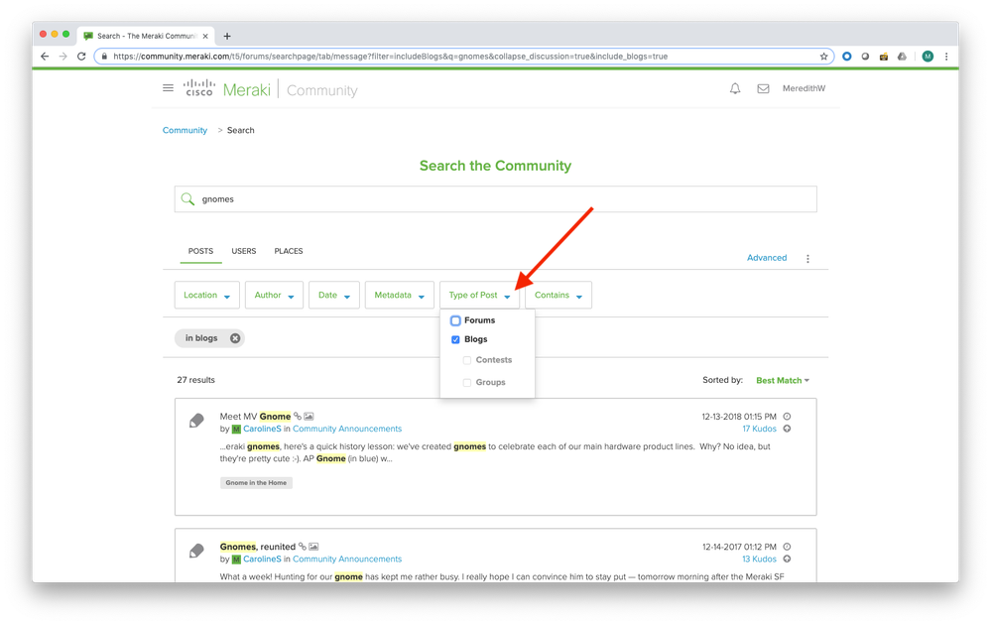Switch to the Users tab
The image size is (991, 625).
click(244, 251)
